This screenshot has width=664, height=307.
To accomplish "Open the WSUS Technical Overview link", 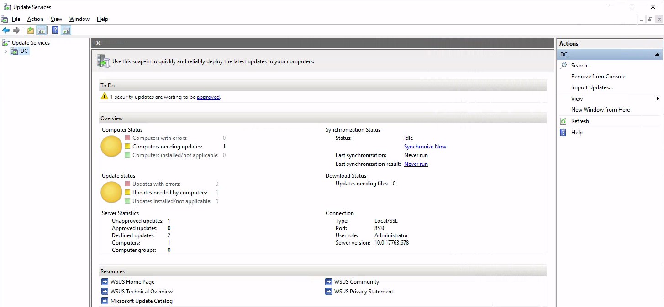I will click(142, 292).
